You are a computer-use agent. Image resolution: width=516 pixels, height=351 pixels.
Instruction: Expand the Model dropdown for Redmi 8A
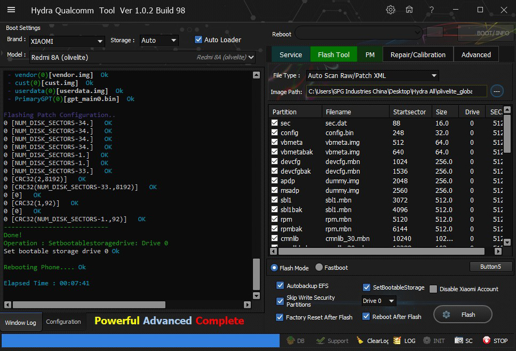click(142, 57)
